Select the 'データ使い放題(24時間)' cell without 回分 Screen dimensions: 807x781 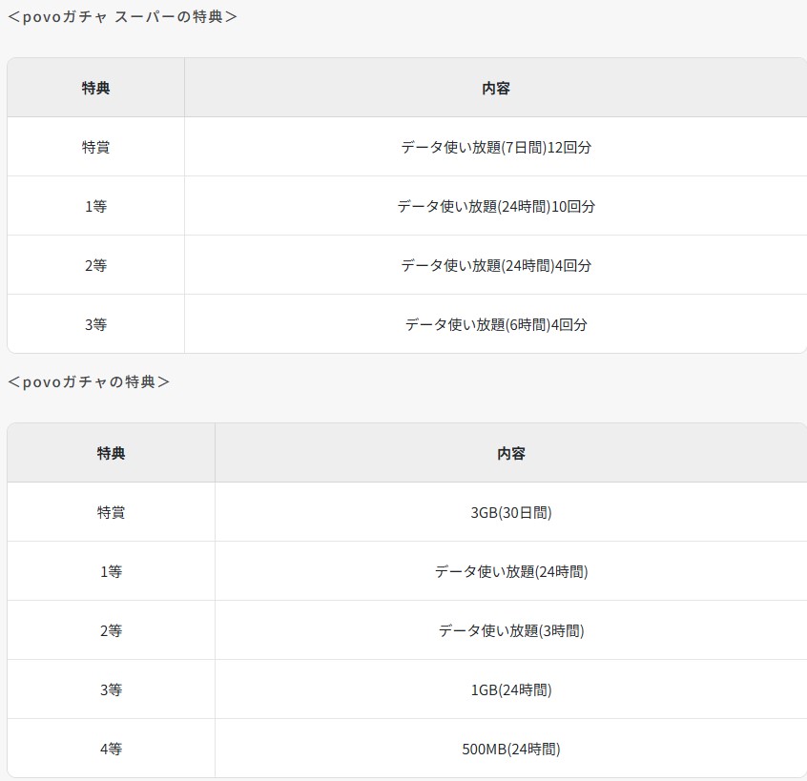(x=511, y=571)
